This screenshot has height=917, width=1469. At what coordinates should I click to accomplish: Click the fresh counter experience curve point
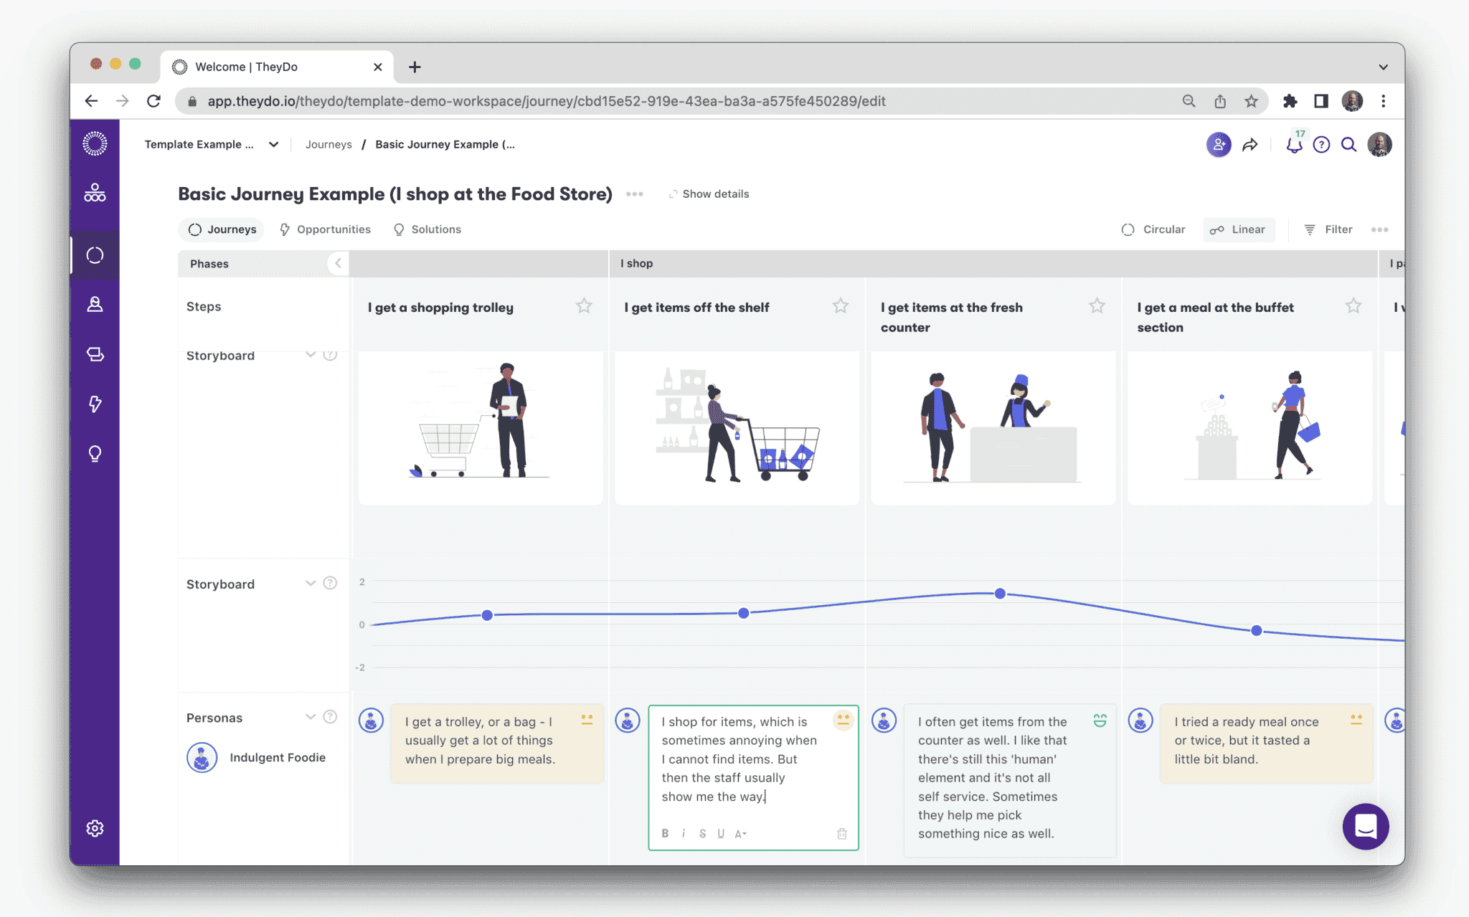tap(1000, 594)
